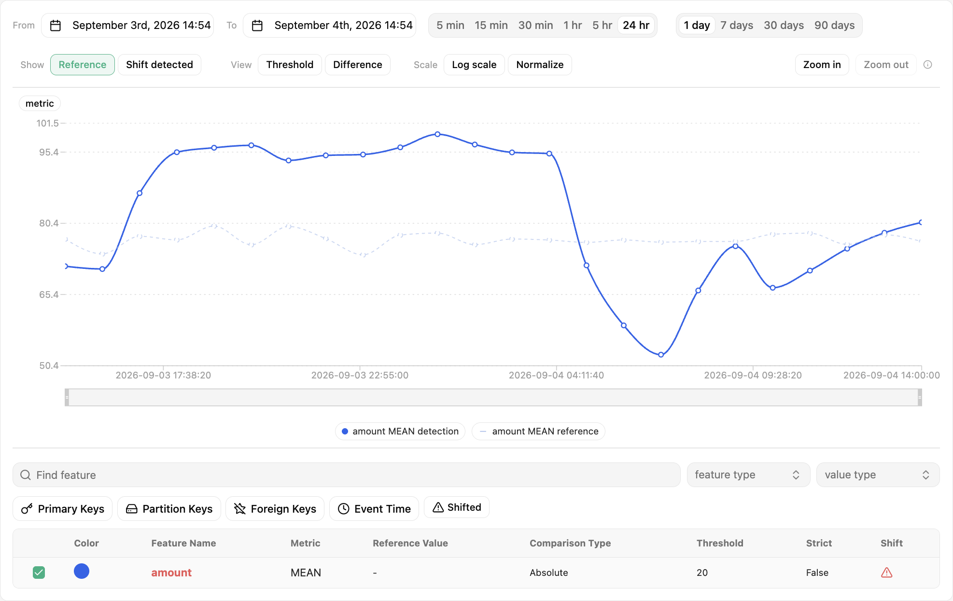Click the blue dot of amount MEAN detection legend
Image resolution: width=953 pixels, height=601 pixels.
(x=345, y=432)
